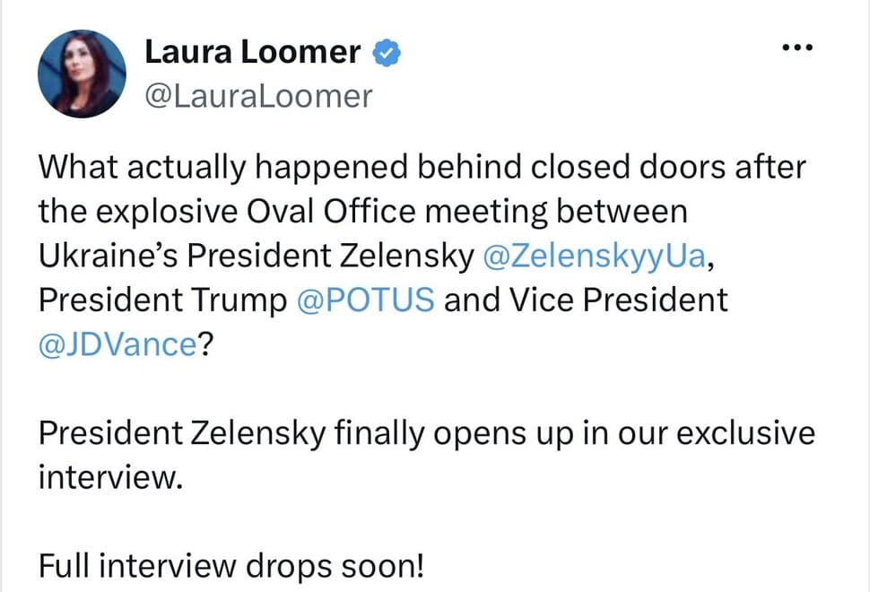The image size is (870, 592).
Task: Open the @JDVance mention link
Action: pos(117,344)
